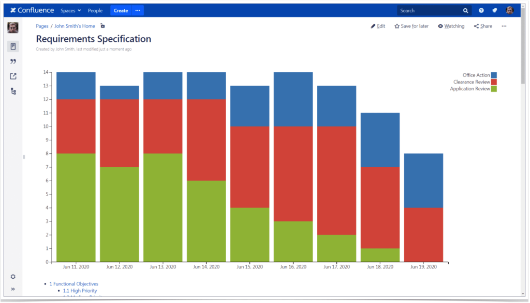Open notifications via the flag icon
This screenshot has width=530, height=303.
[x=494, y=10]
